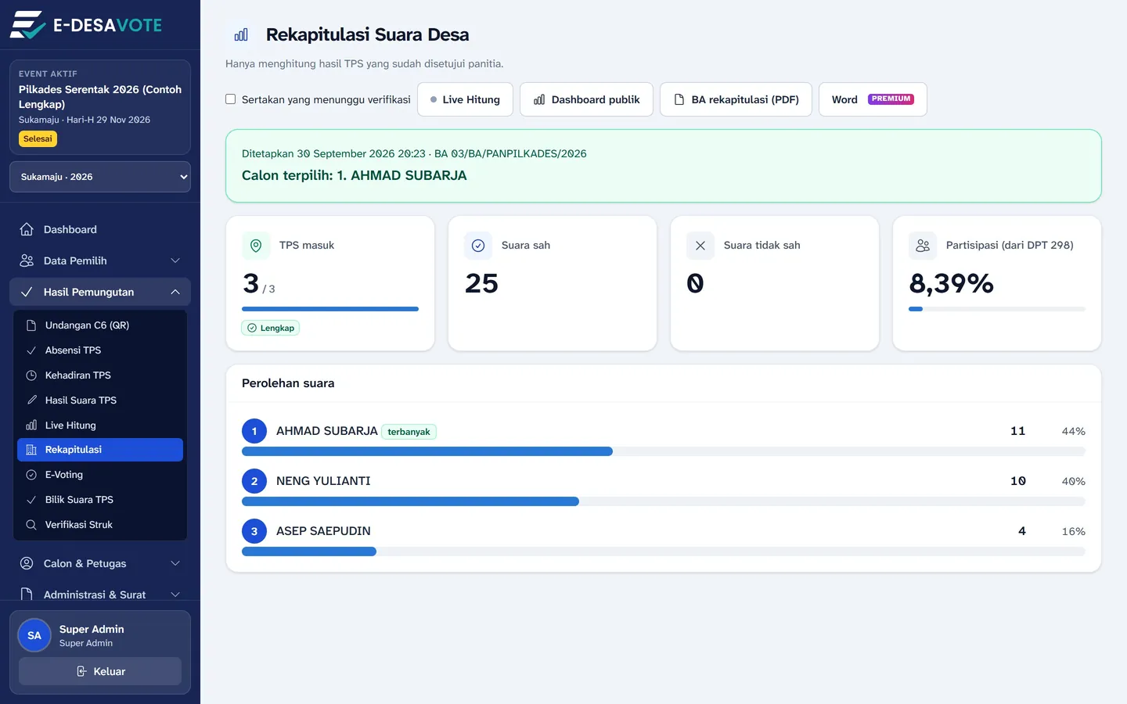The width and height of the screenshot is (1127, 704).
Task: Click the E-DESAVOTE logo icon
Action: click(x=27, y=25)
